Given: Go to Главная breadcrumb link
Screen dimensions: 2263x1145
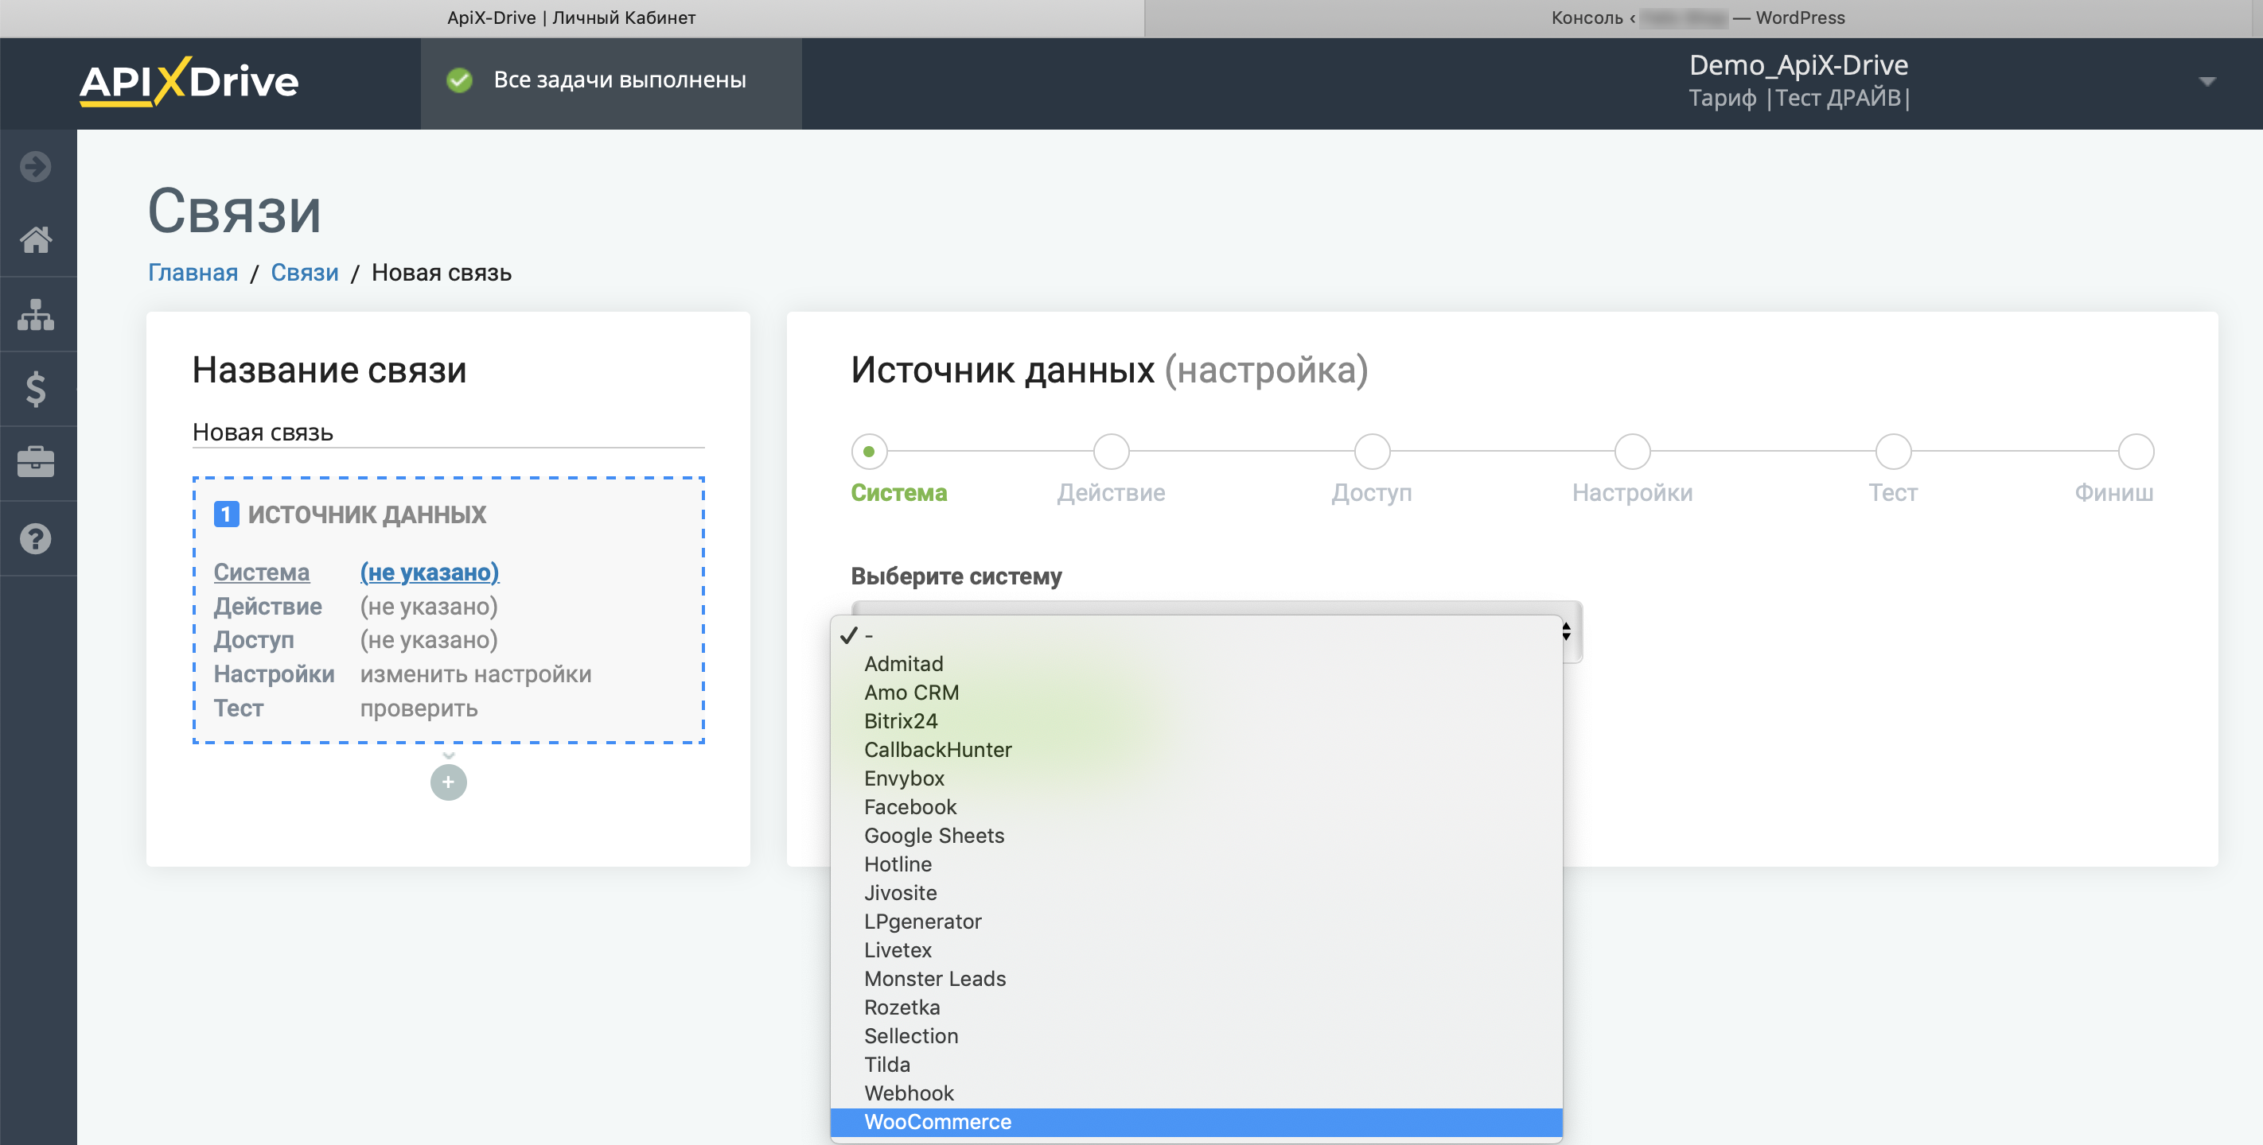Looking at the screenshot, I should tap(193, 272).
